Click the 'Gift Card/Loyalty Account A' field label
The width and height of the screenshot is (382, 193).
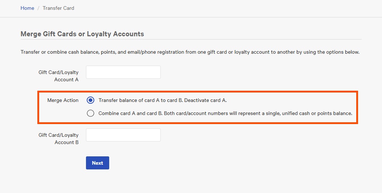[58, 76]
